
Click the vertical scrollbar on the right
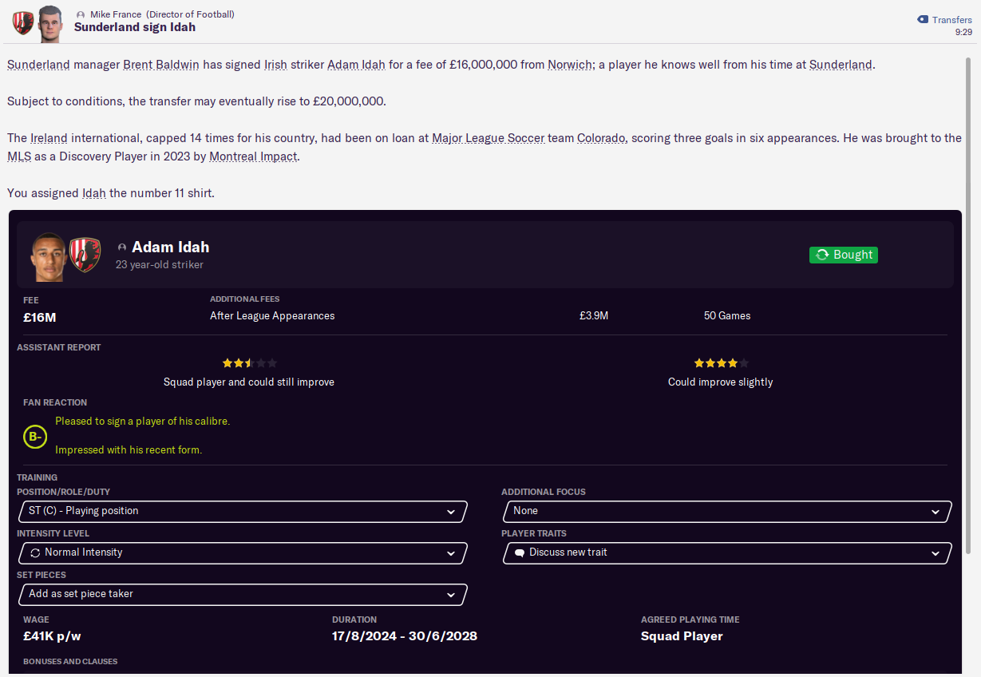pyautogui.click(x=968, y=303)
